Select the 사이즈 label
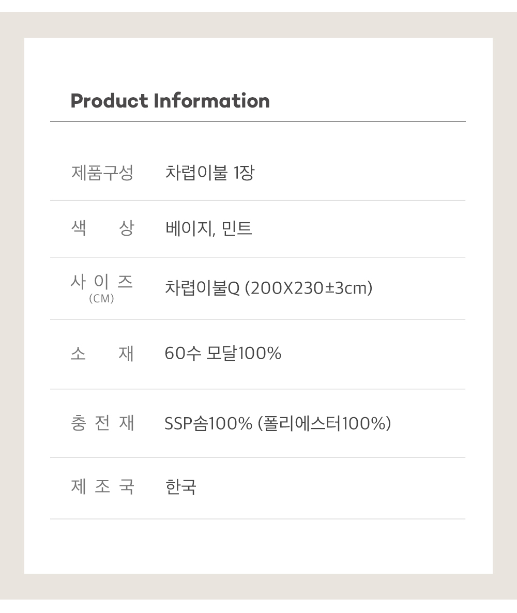The height and width of the screenshot is (613, 517). [x=102, y=282]
